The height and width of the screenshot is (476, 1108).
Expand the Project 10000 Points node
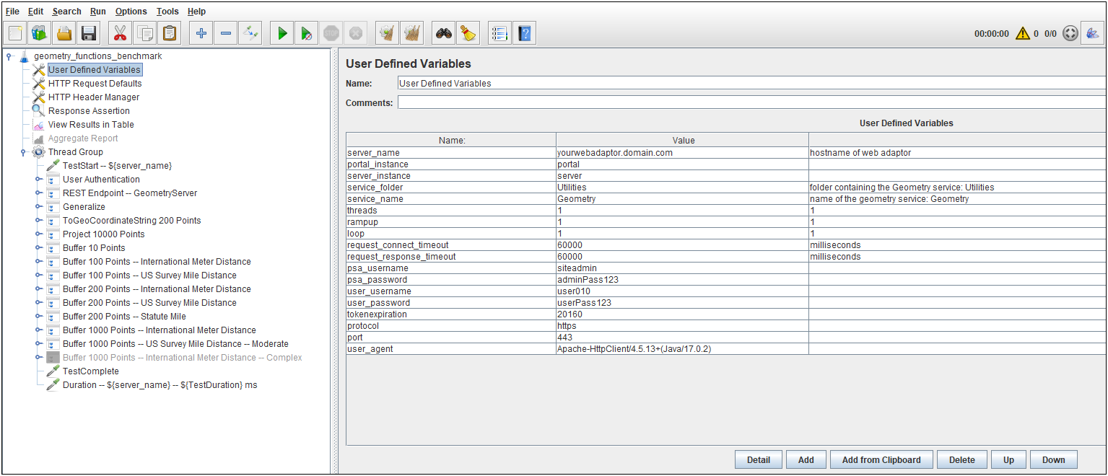point(38,234)
